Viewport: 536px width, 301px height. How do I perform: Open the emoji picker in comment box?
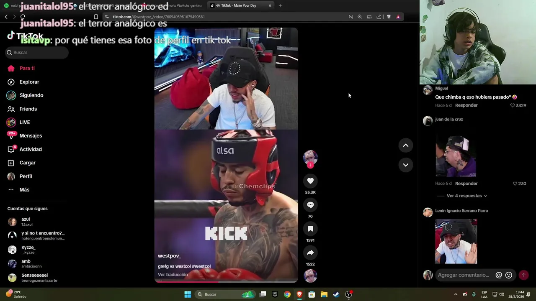point(509,275)
